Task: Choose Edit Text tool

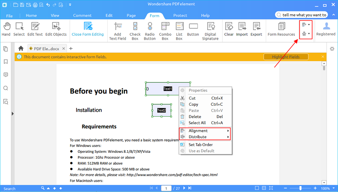Action: pyautogui.click(x=35, y=29)
